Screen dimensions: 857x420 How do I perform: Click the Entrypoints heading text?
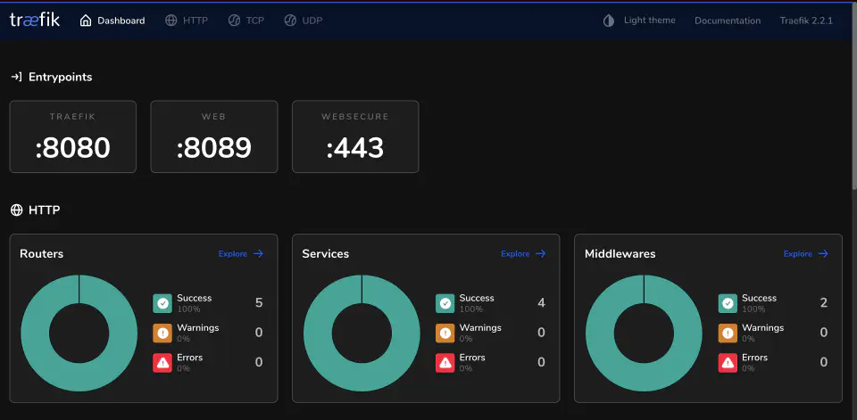[x=60, y=77]
